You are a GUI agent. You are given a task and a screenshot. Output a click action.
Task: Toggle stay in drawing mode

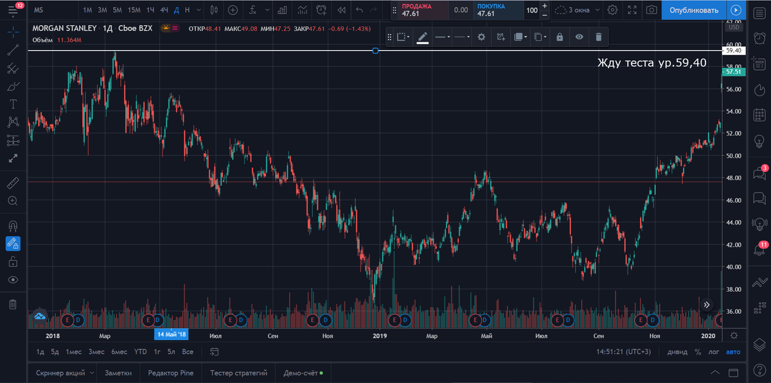(13, 243)
